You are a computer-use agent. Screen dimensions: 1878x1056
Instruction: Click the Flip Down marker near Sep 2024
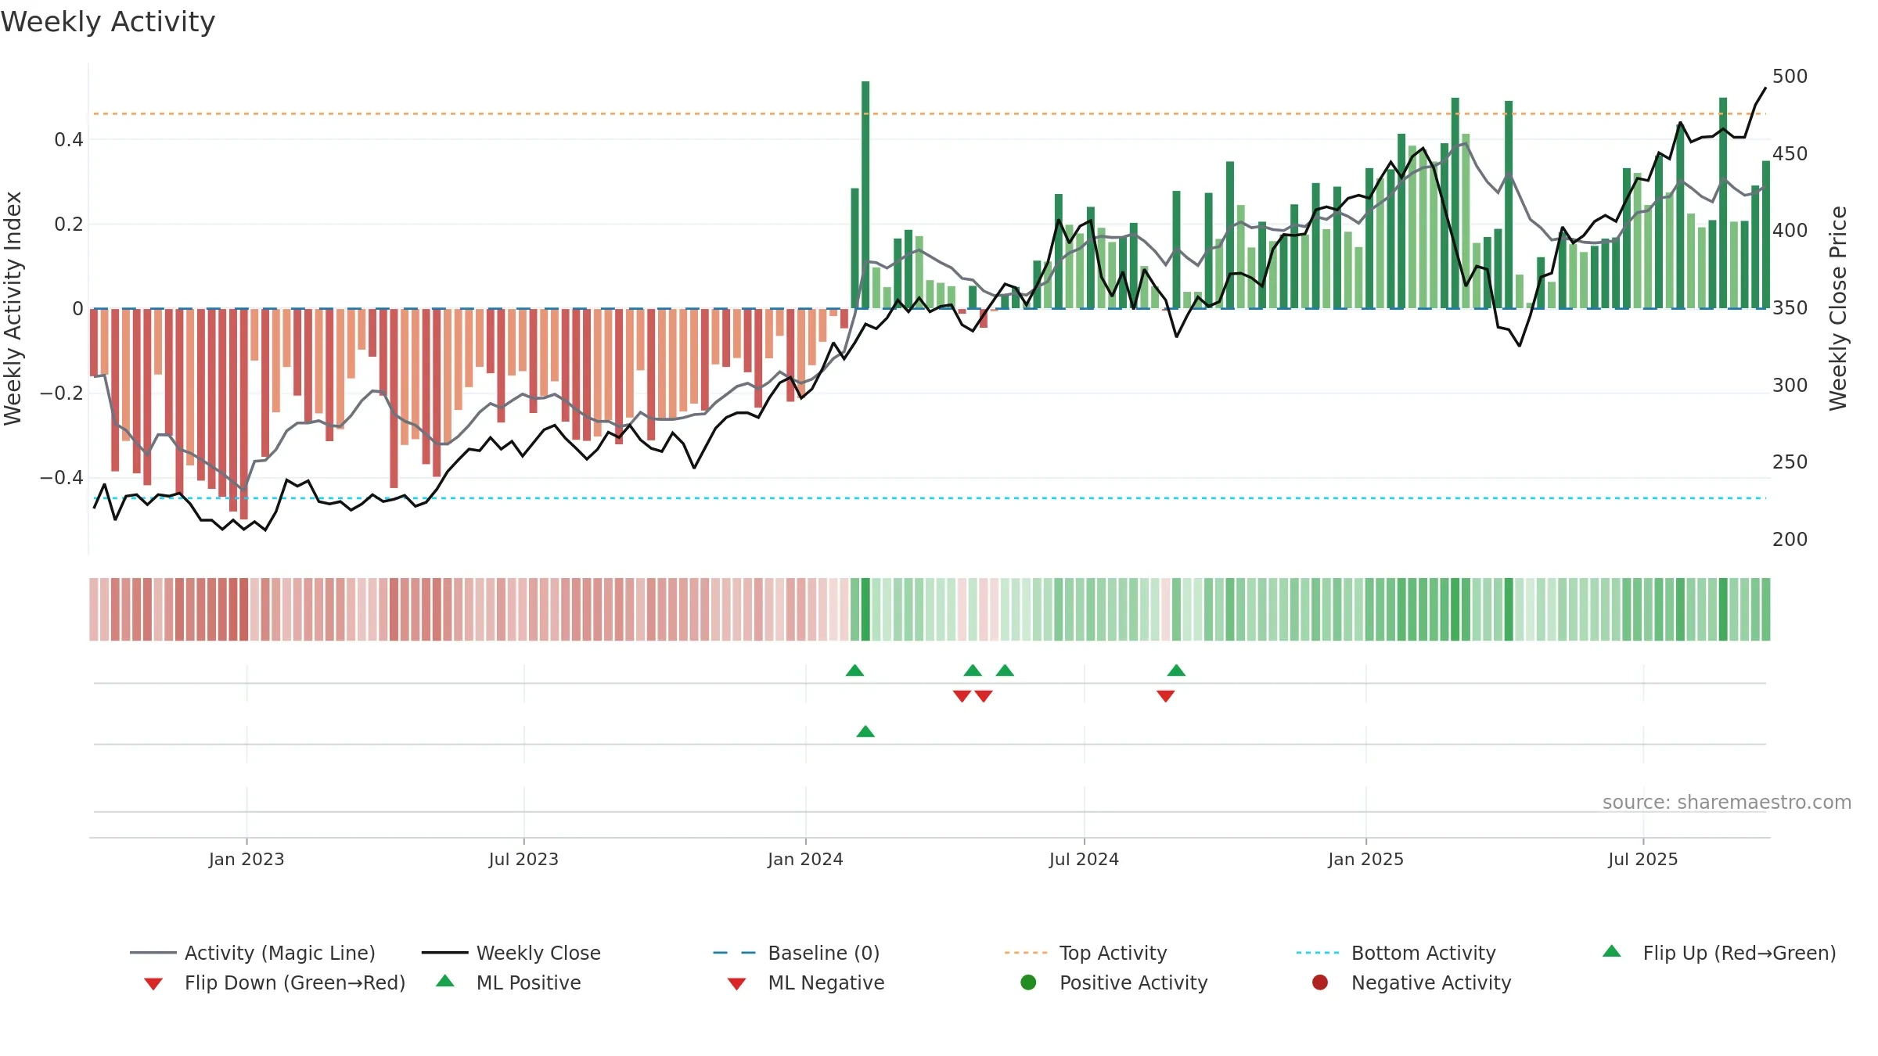click(1165, 696)
